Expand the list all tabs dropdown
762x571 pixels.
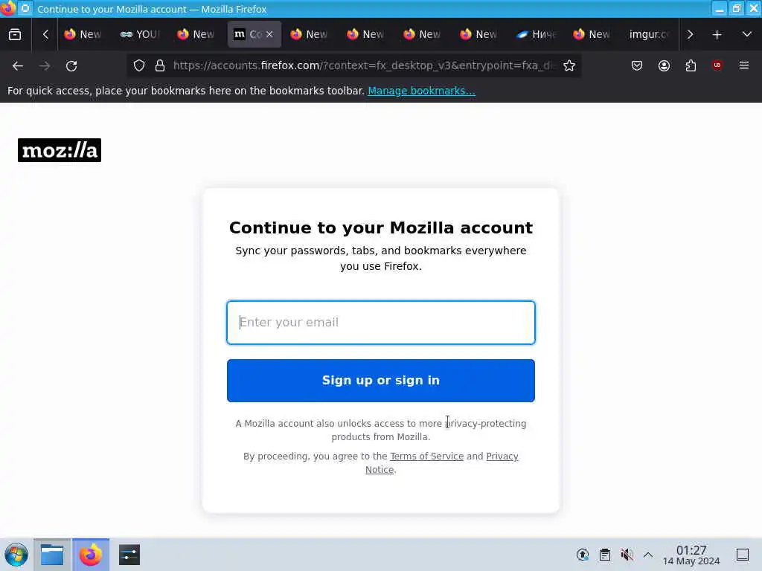click(x=747, y=34)
